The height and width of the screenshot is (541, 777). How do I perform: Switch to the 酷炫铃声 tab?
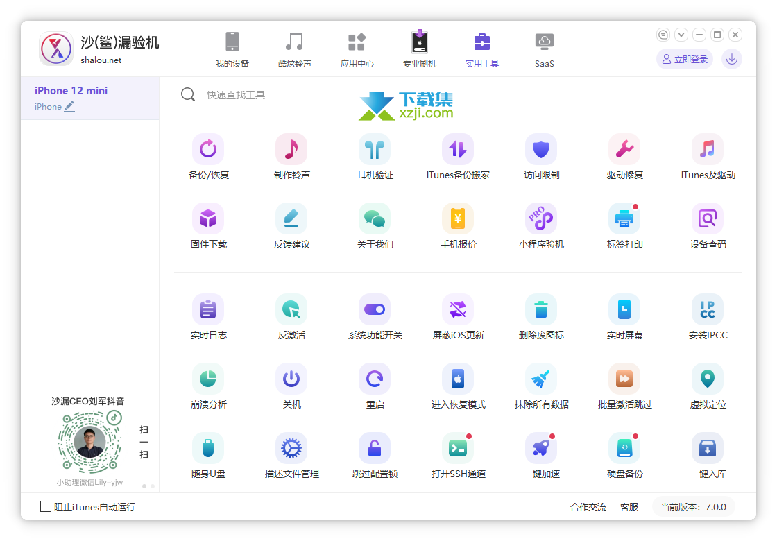294,49
